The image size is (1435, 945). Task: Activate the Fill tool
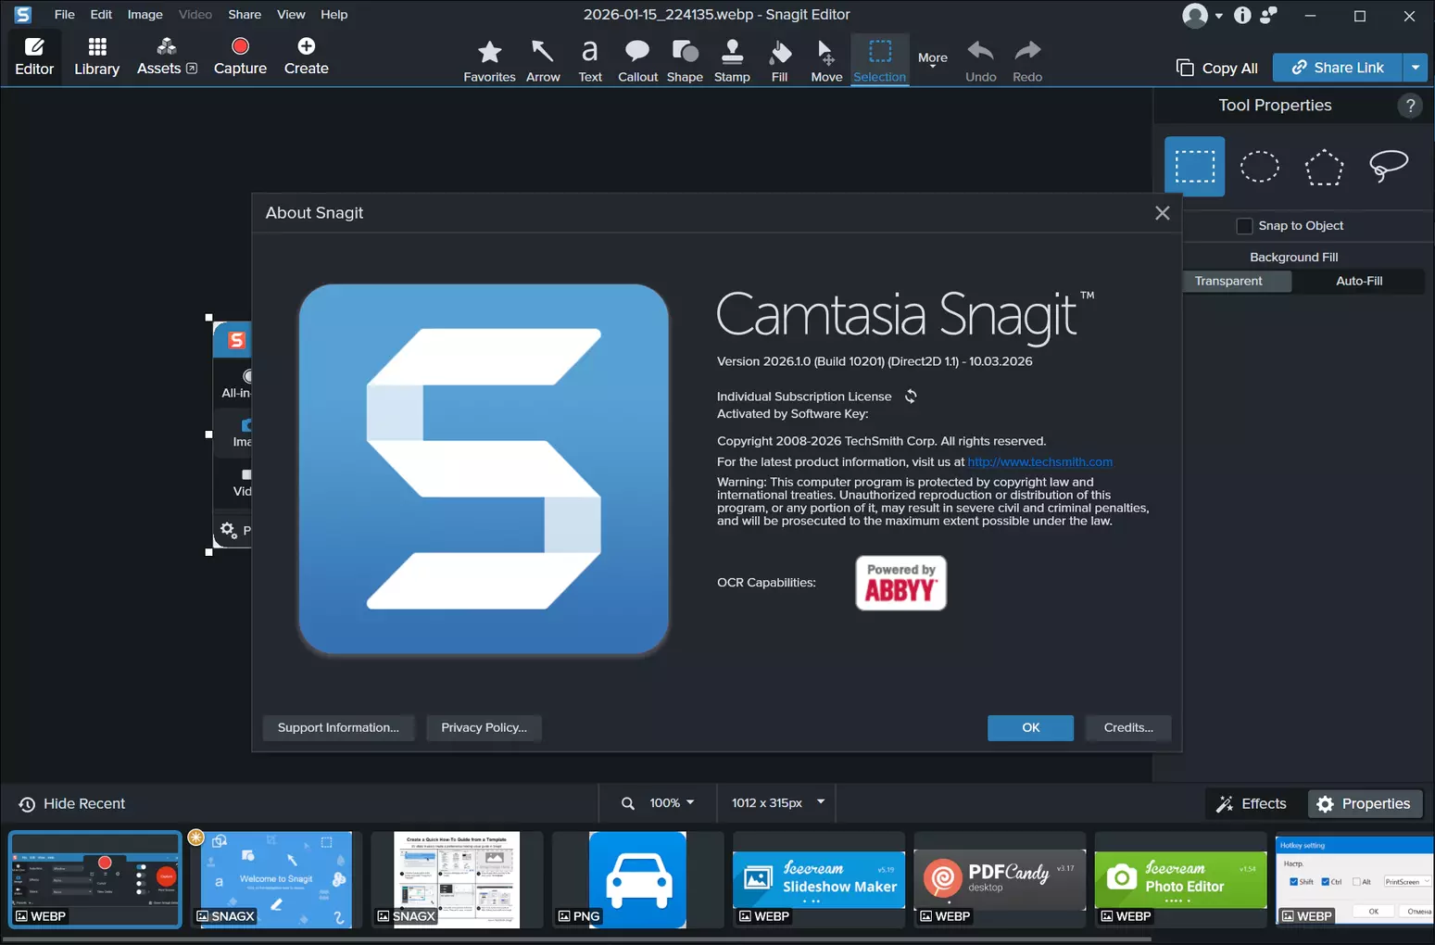[780, 61]
